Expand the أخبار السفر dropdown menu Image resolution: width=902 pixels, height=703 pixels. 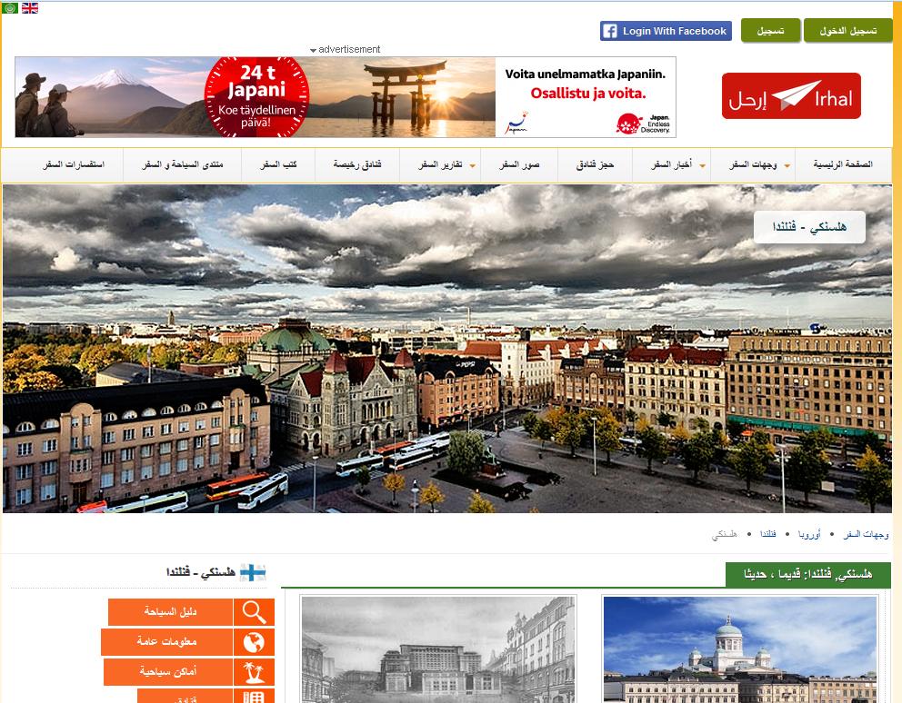pos(671,165)
